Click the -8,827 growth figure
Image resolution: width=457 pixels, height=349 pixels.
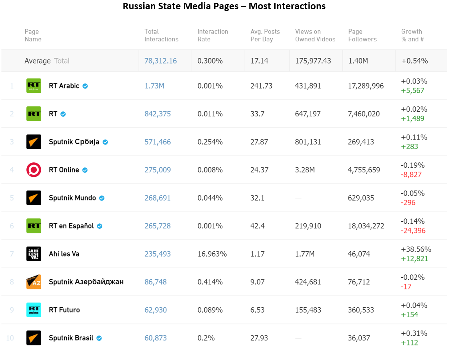pos(411,175)
